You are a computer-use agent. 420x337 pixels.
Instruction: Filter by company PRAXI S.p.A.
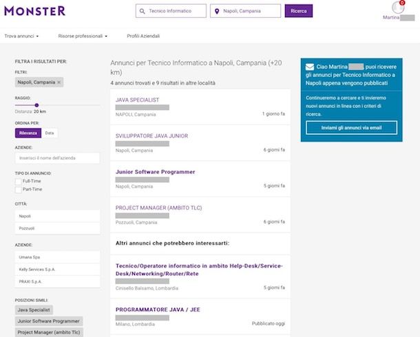click(58, 282)
